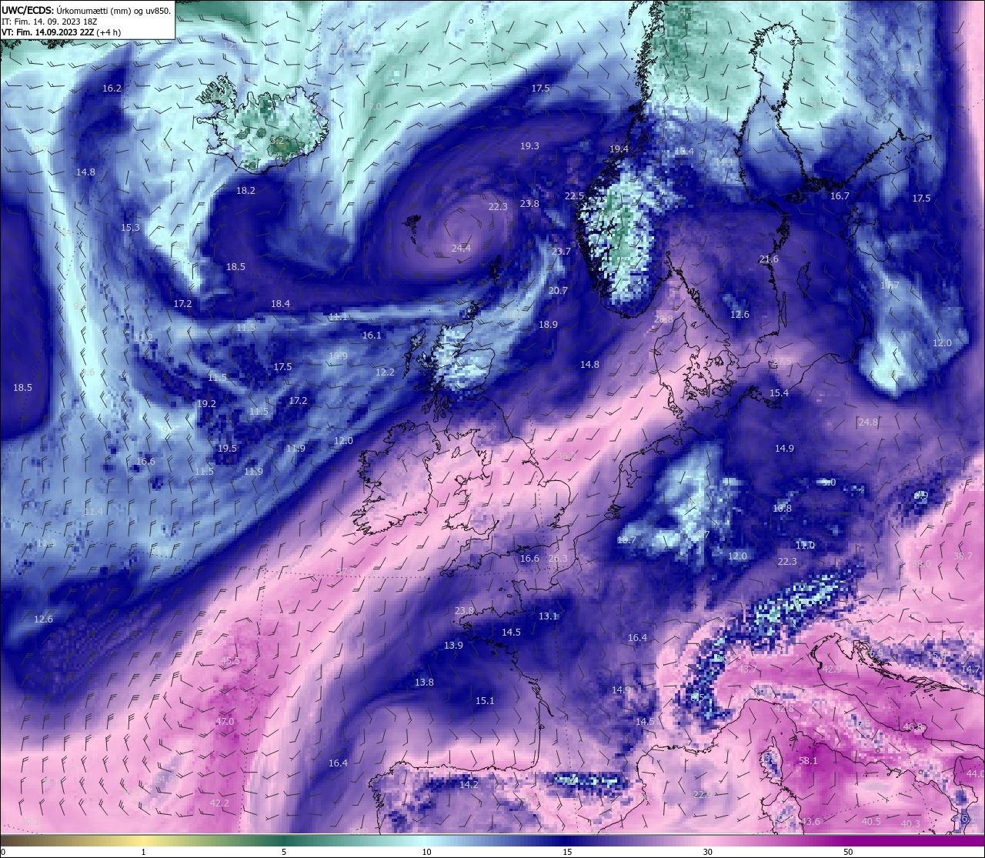The width and height of the screenshot is (985, 858).
Task: Click the color scale label '1'
Action: (144, 852)
